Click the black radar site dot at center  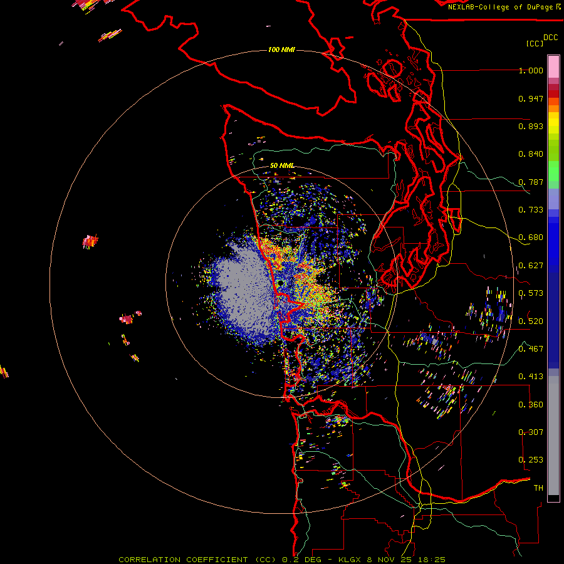280,283
